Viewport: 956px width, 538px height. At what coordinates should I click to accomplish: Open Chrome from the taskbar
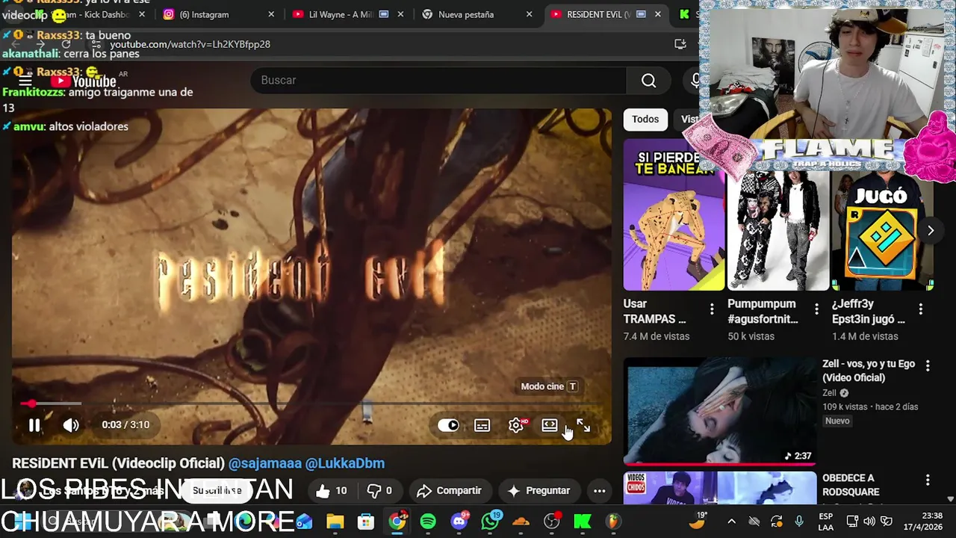[x=397, y=522]
